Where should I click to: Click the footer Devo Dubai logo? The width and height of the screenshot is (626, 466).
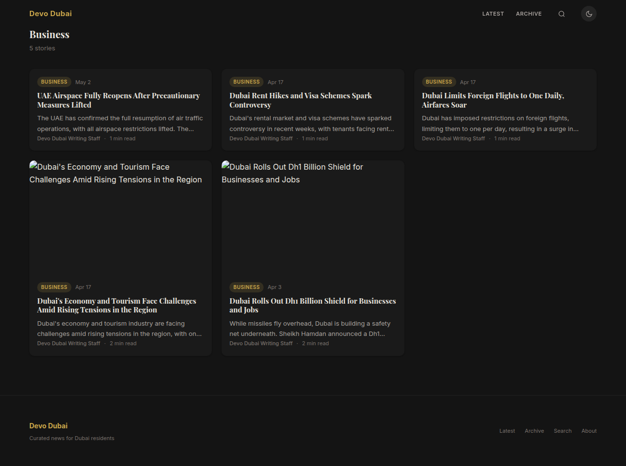[48, 426]
